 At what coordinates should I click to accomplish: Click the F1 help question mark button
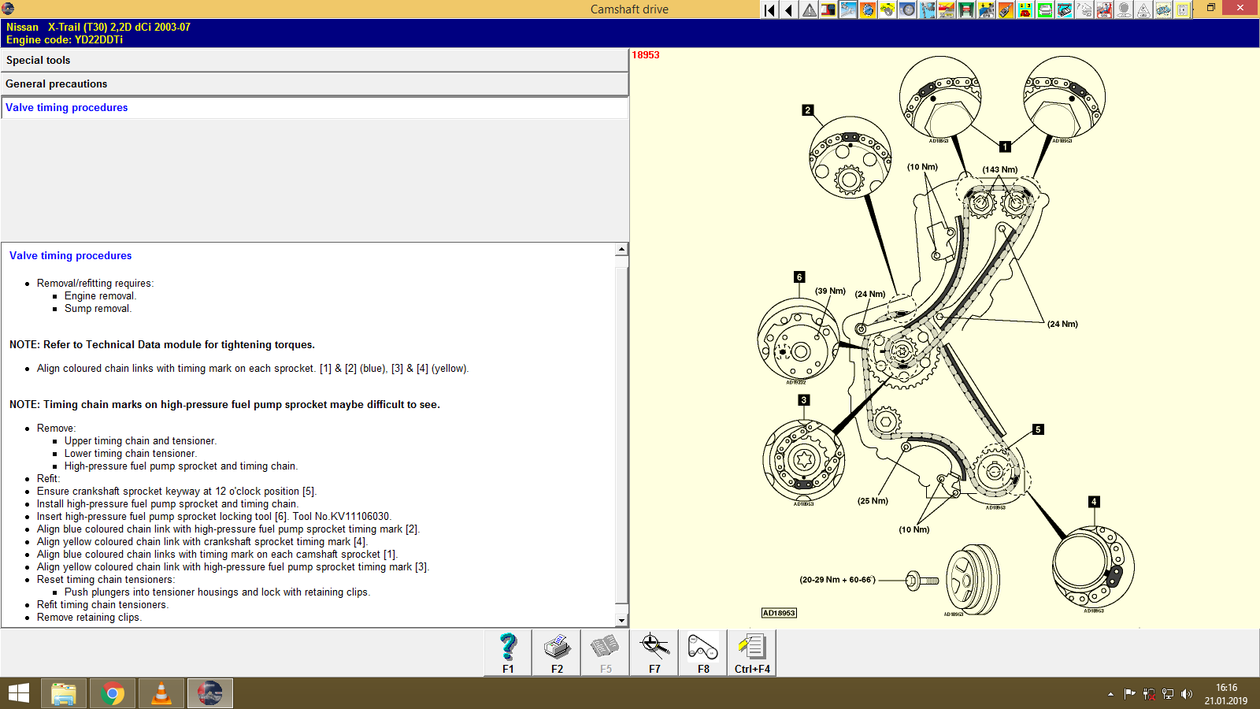pos(508,652)
